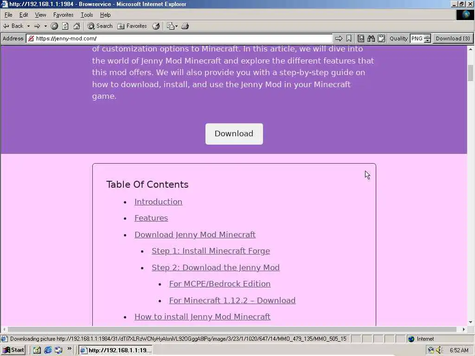Click the vertical scrollbar up arrow
This screenshot has height=356, width=475.
tap(470, 49)
